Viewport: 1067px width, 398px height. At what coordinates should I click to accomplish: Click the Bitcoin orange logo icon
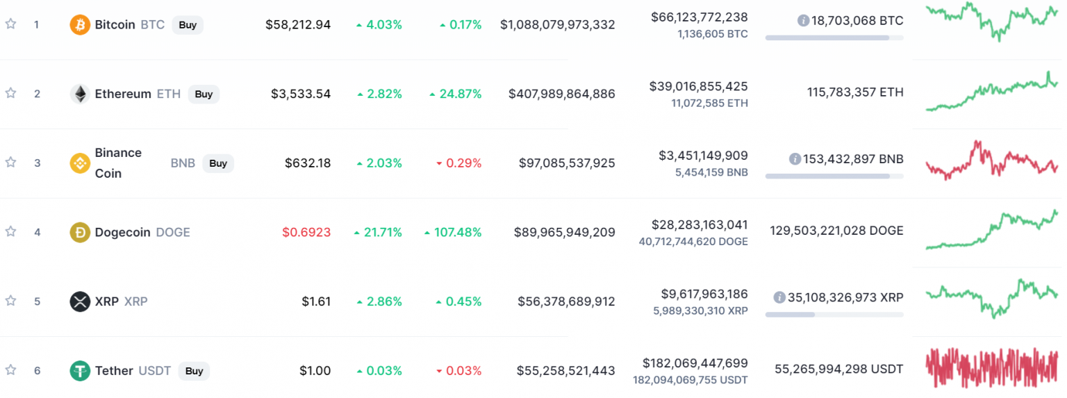[81, 25]
